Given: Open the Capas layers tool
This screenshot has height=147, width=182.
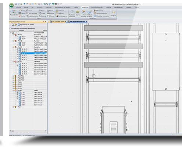Looking at the screenshot, I should pyautogui.click(x=78, y=13).
